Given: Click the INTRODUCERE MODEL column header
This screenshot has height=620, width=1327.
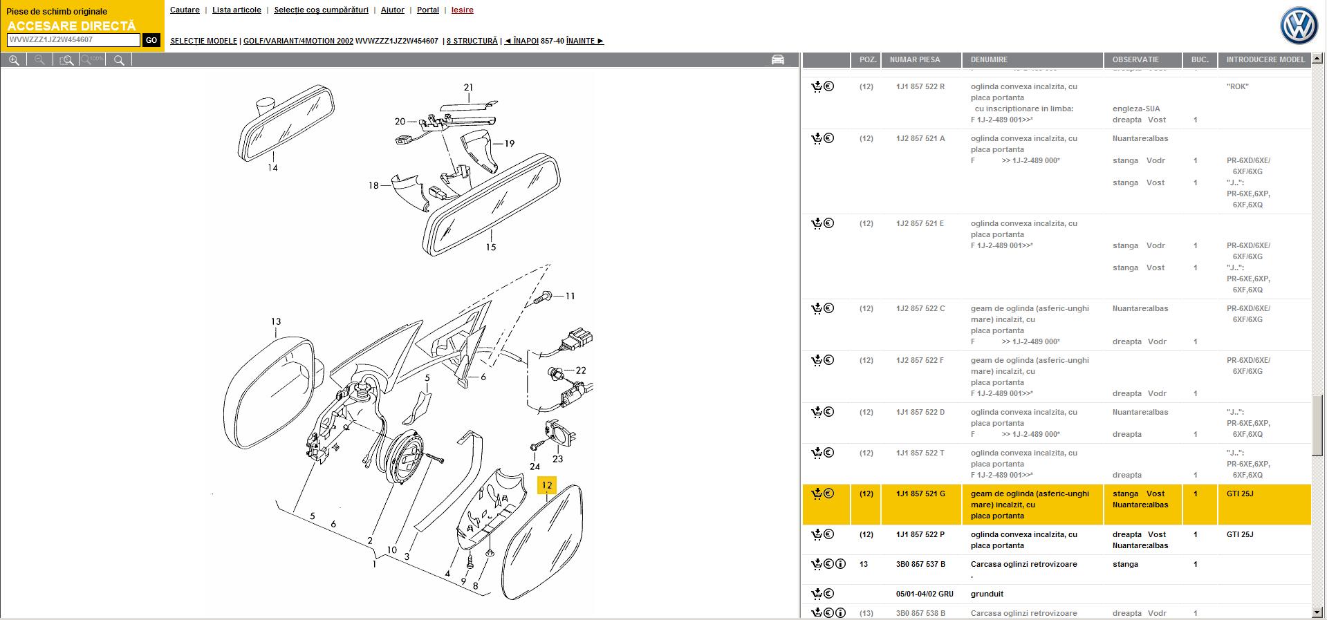Looking at the screenshot, I should pos(1265,59).
